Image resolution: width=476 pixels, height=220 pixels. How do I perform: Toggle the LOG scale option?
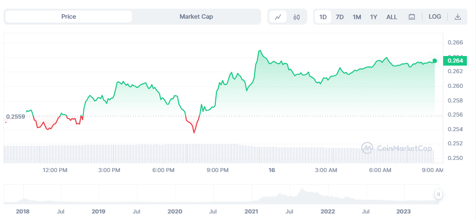[x=435, y=17]
